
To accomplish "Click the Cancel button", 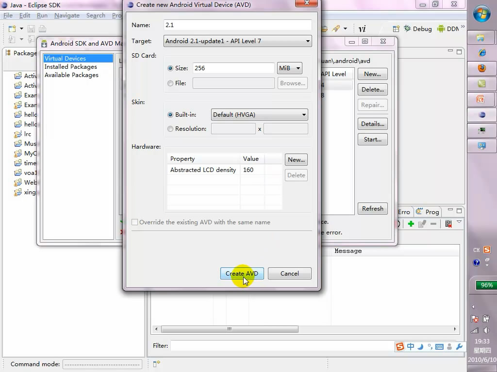I will pos(289,274).
